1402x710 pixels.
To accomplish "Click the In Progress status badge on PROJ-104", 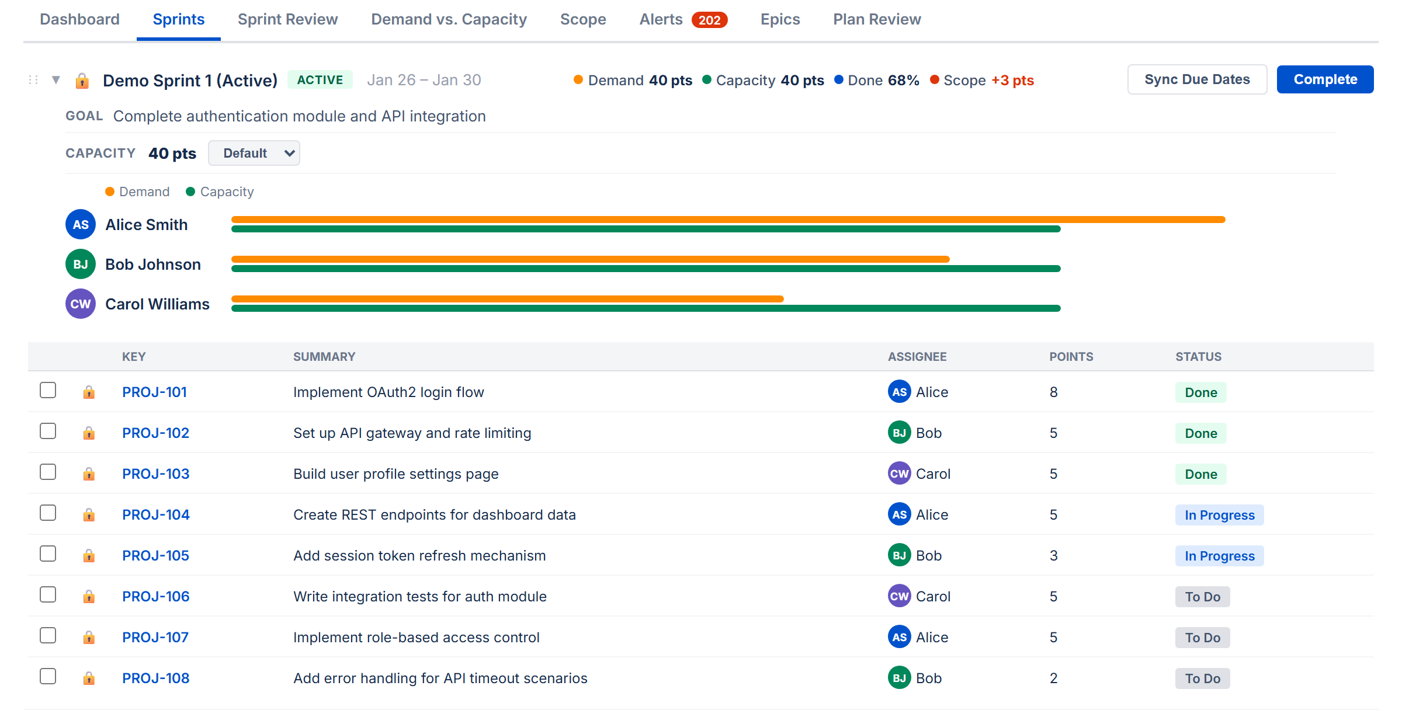I will (1220, 514).
